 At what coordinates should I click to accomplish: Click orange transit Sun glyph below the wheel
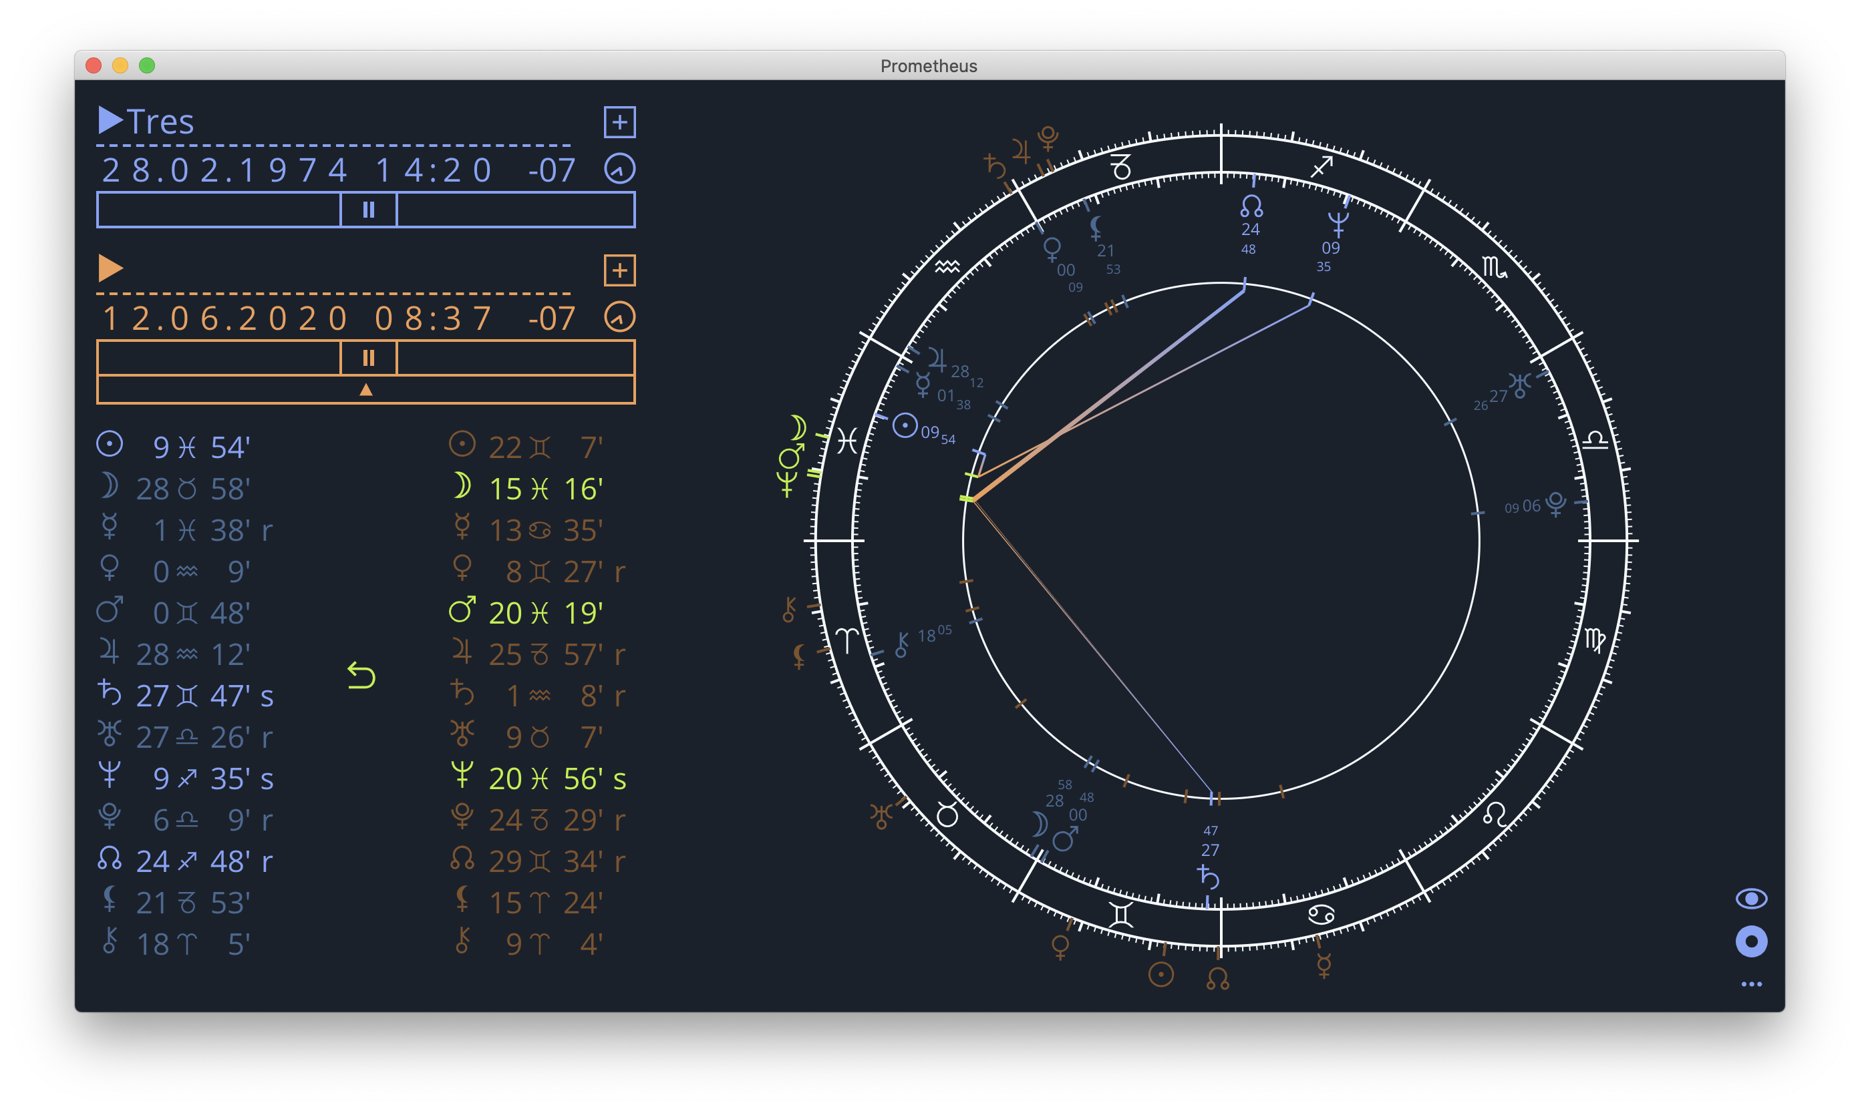[x=1160, y=974]
